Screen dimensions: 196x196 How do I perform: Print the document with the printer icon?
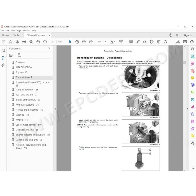24,42
